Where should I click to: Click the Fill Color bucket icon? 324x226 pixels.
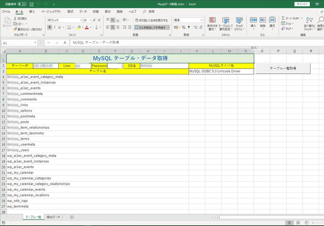[x=79, y=27]
